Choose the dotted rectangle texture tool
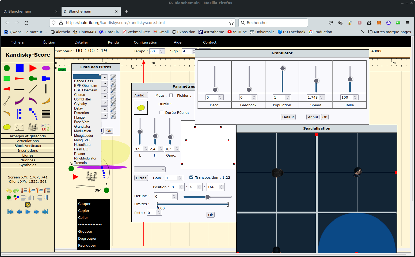 point(19,127)
